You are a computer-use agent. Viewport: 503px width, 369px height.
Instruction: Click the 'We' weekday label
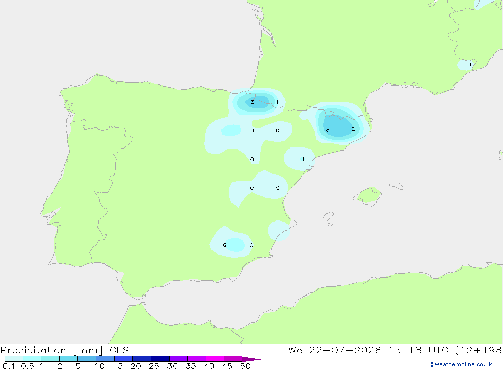coord(295,350)
